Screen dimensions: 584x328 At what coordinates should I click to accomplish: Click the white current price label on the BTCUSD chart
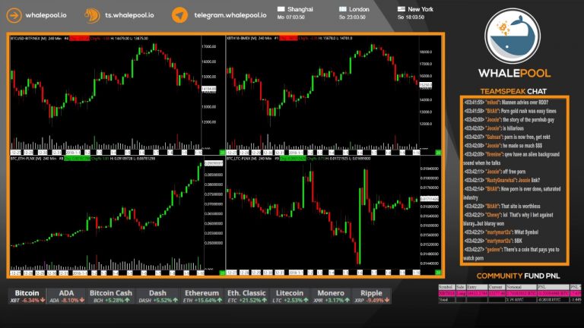(x=208, y=89)
